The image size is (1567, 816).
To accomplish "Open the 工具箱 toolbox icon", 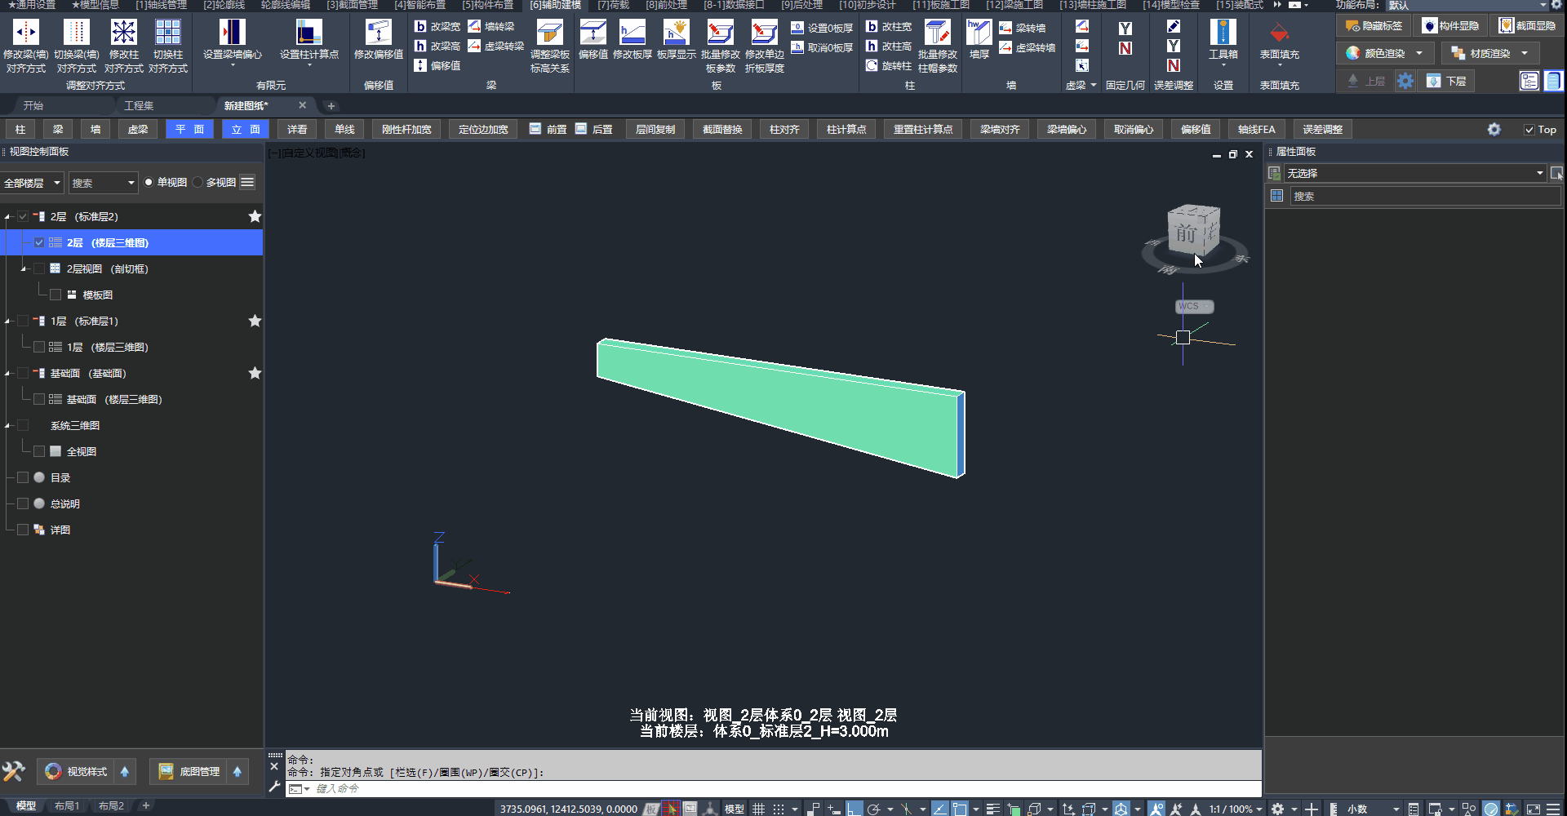I will pos(1223,33).
